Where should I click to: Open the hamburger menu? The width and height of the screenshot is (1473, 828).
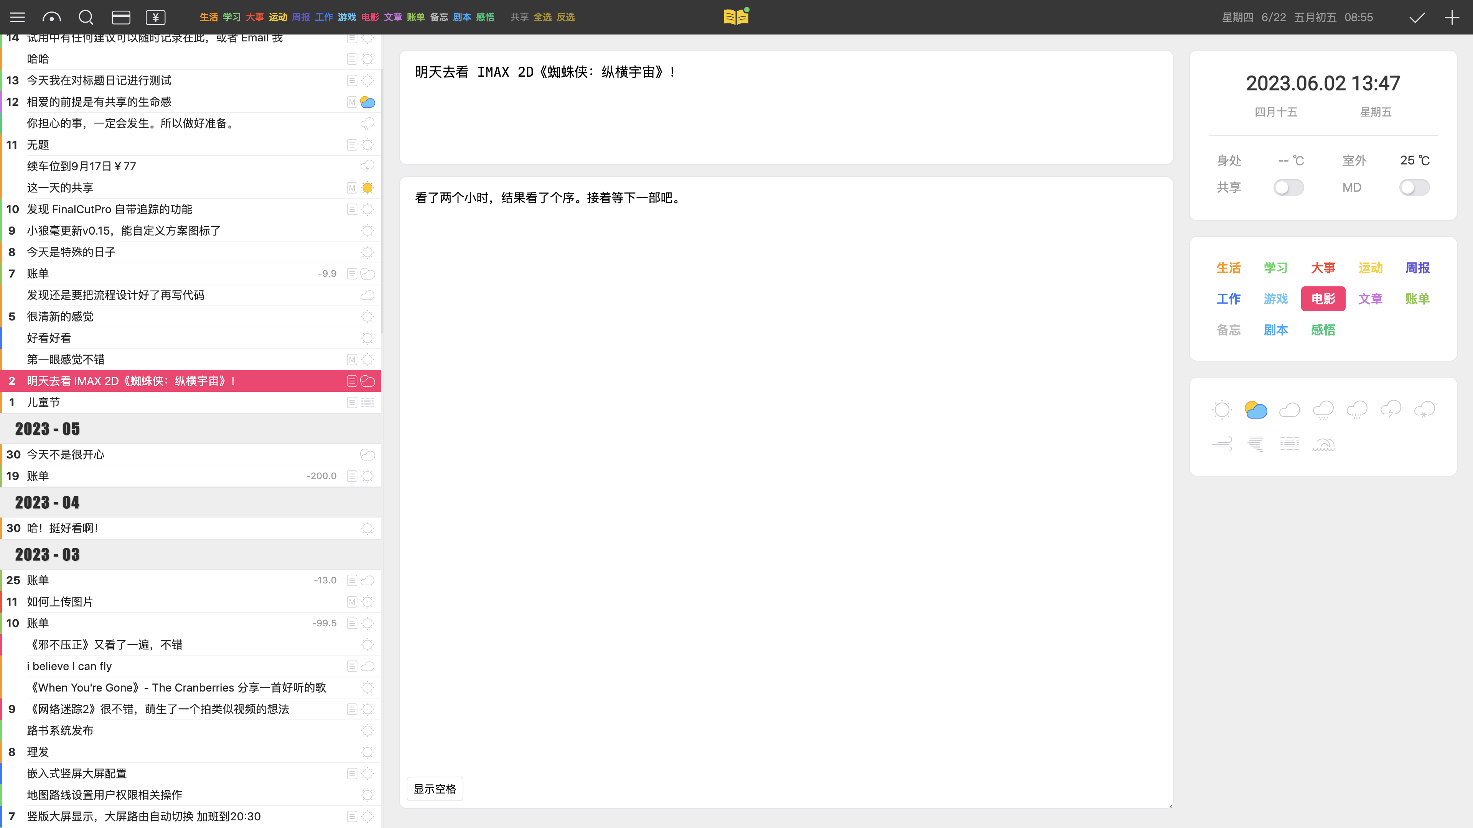[17, 17]
